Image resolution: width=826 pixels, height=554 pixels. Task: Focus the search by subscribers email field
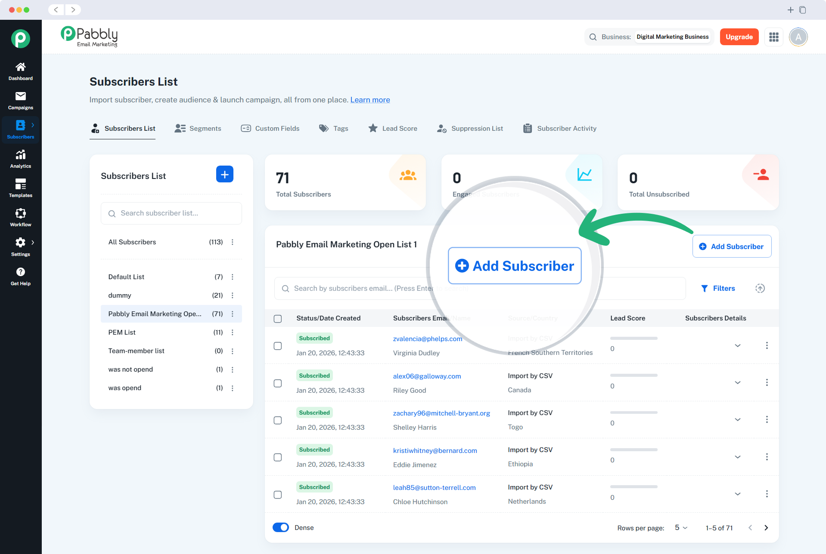pos(480,288)
